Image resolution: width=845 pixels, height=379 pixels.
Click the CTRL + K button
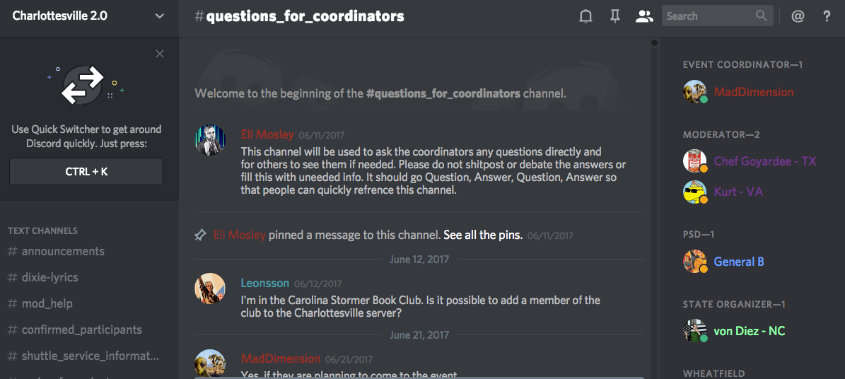point(86,171)
